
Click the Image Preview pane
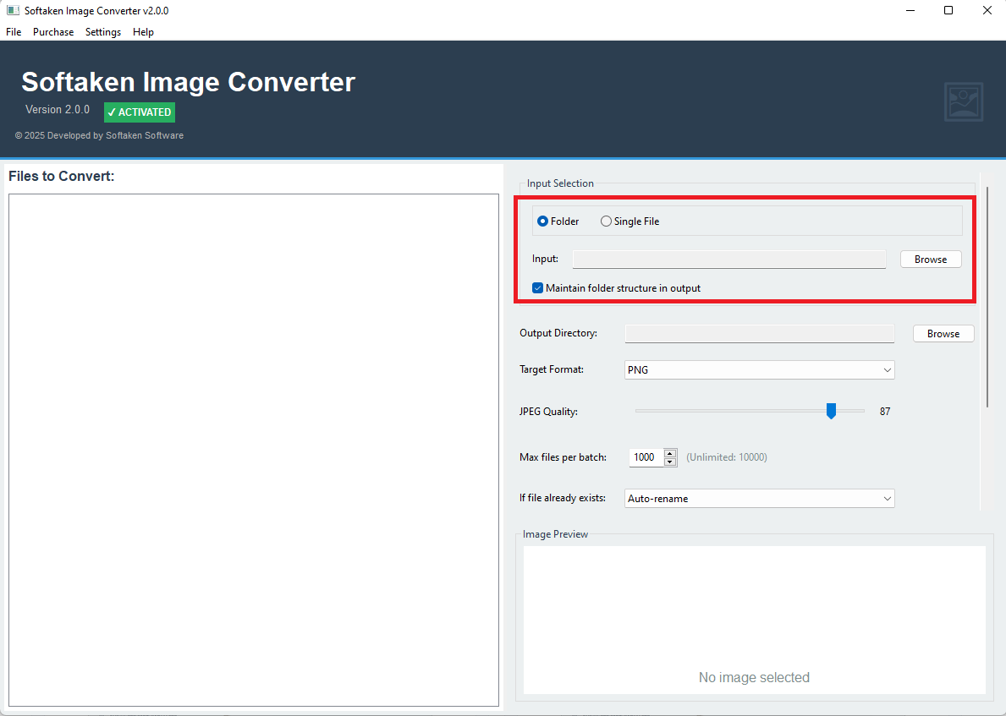click(x=754, y=619)
